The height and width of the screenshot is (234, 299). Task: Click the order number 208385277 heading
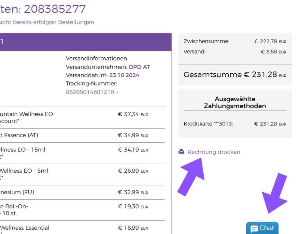pyautogui.click(x=55, y=9)
